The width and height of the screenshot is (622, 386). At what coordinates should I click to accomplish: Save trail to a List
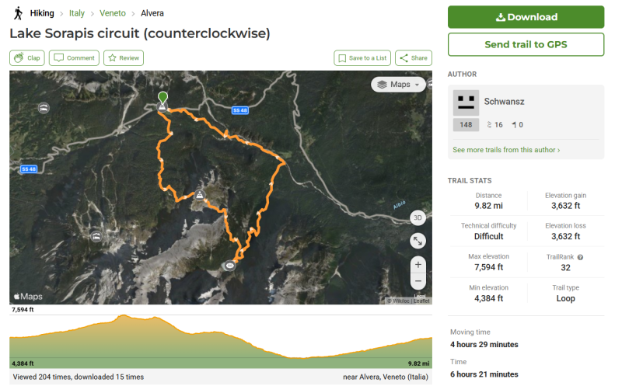(362, 58)
